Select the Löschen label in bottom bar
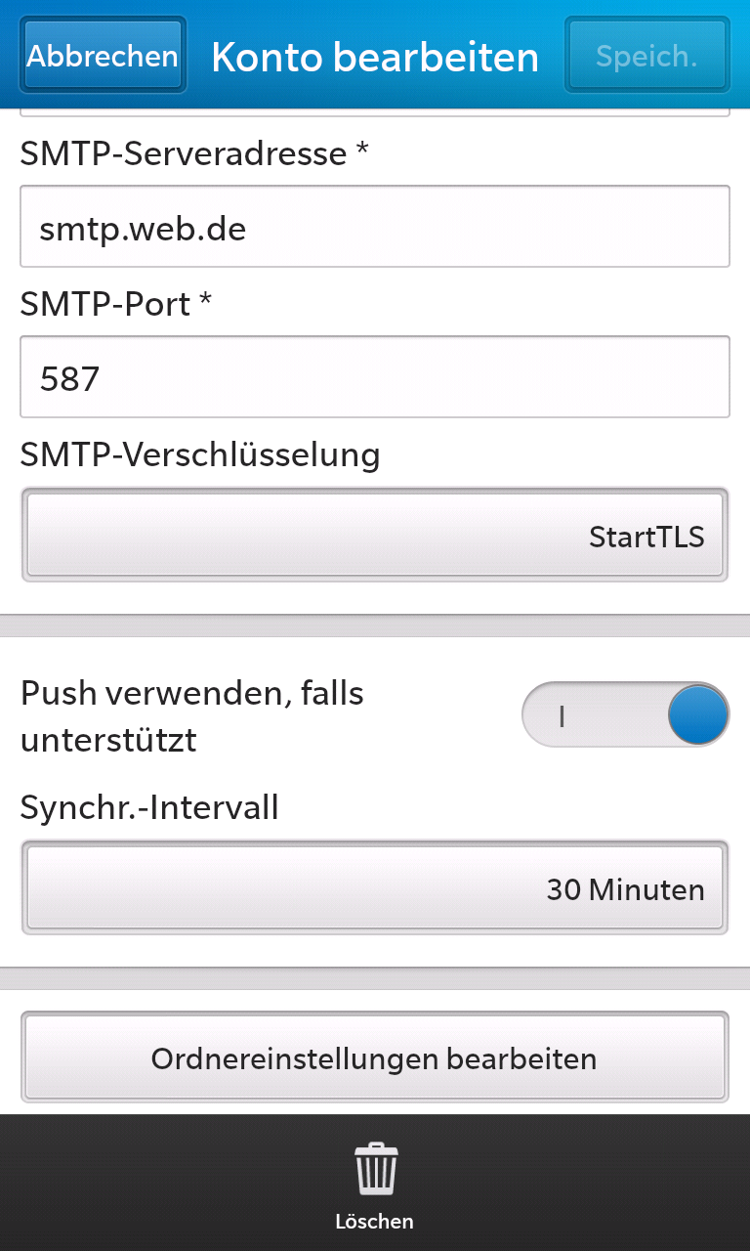Screen dimensions: 750x1251 (374, 1222)
